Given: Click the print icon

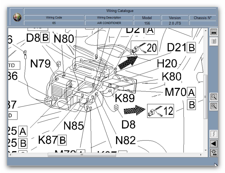Looking at the screenshot, I should coord(214,32).
